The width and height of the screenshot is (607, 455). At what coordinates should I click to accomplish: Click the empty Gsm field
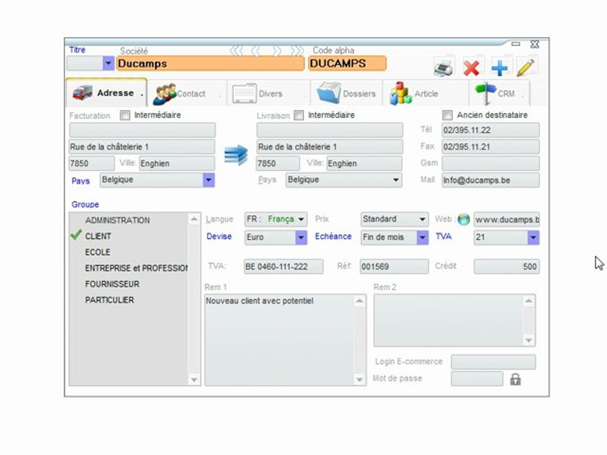(x=491, y=163)
